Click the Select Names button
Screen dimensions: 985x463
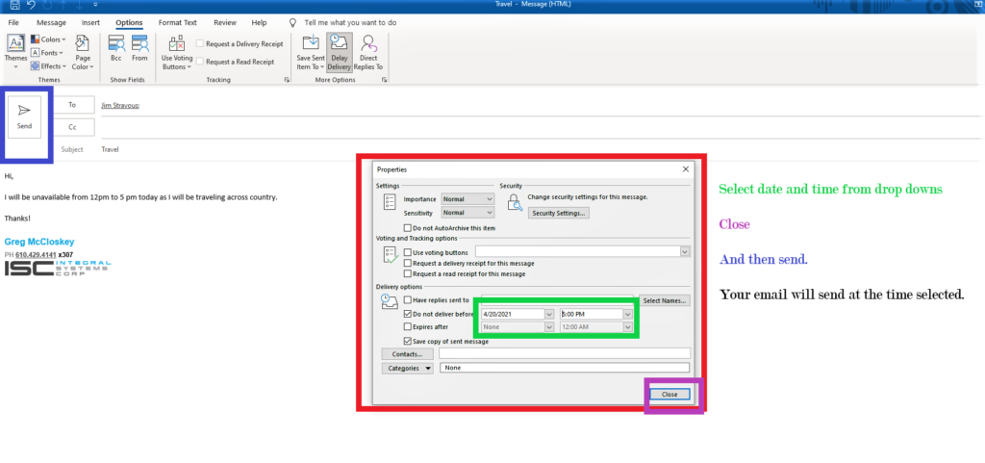tap(665, 301)
